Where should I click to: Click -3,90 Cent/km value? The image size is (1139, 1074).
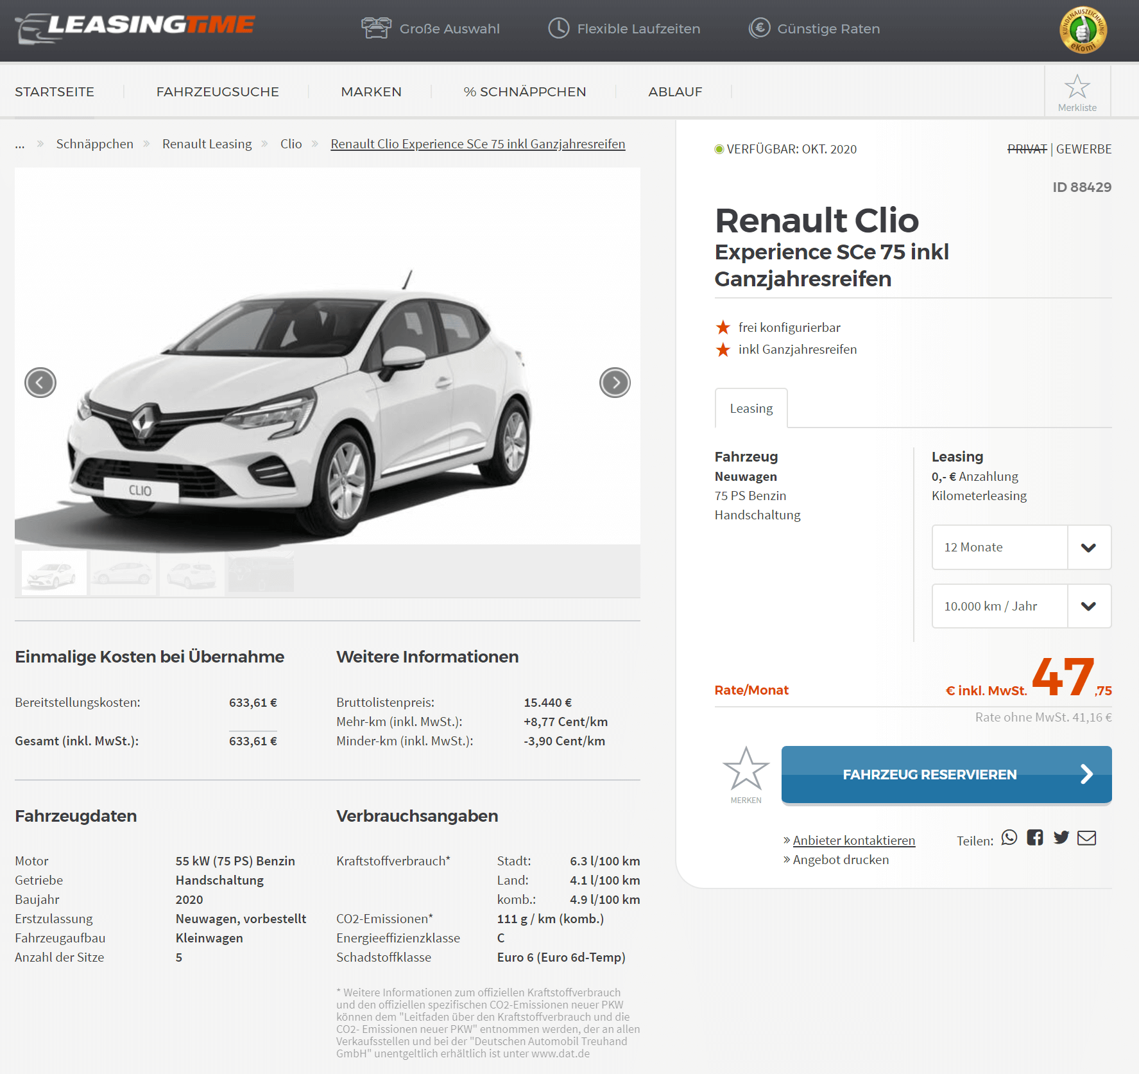(565, 741)
